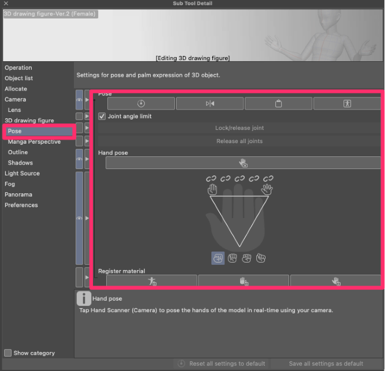
Task: Expand the triangle beside Joint angle limit
Action: pos(87,116)
